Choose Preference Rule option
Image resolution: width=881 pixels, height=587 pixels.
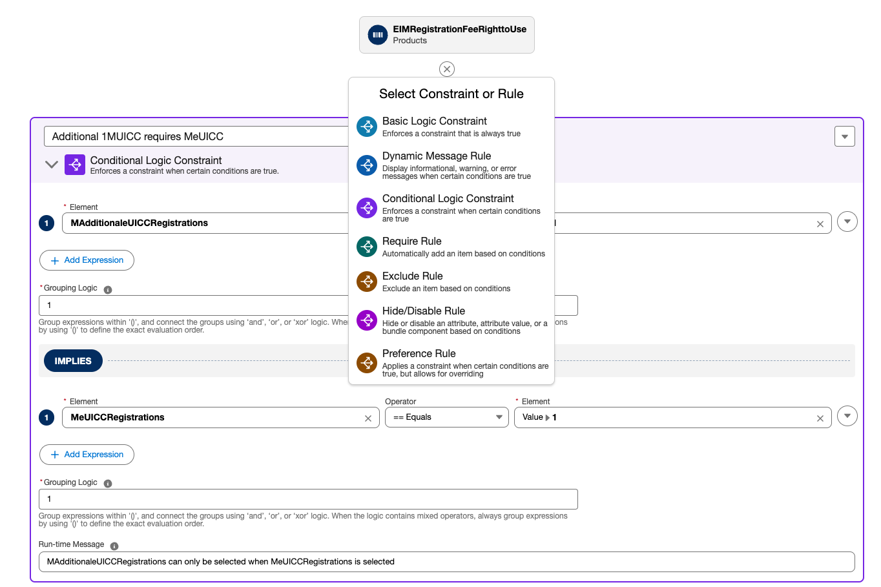[x=451, y=363]
